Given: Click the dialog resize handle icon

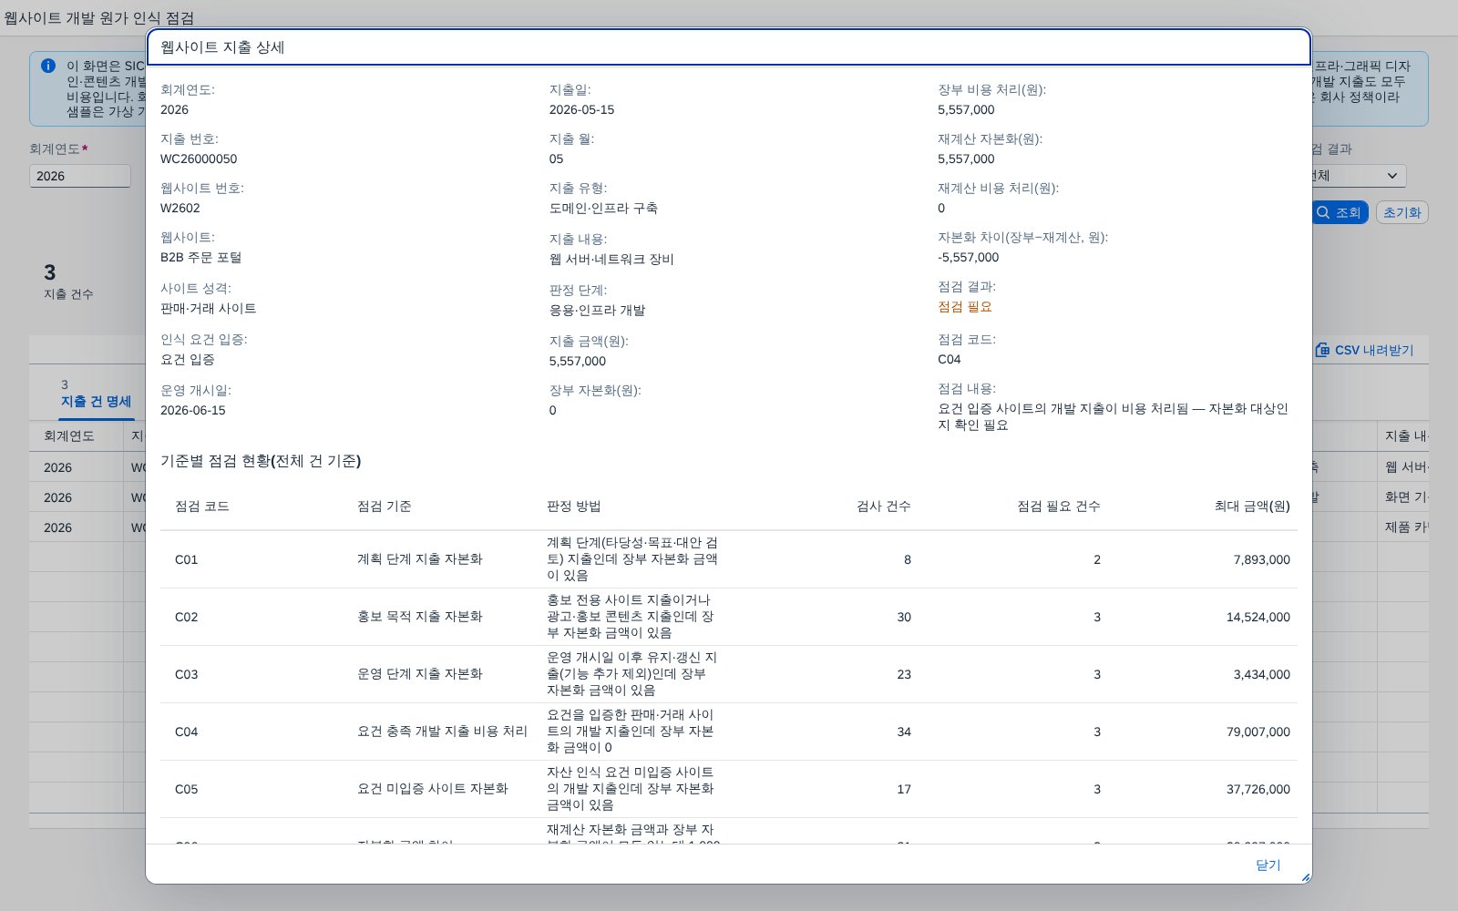Looking at the screenshot, I should click(1305, 877).
